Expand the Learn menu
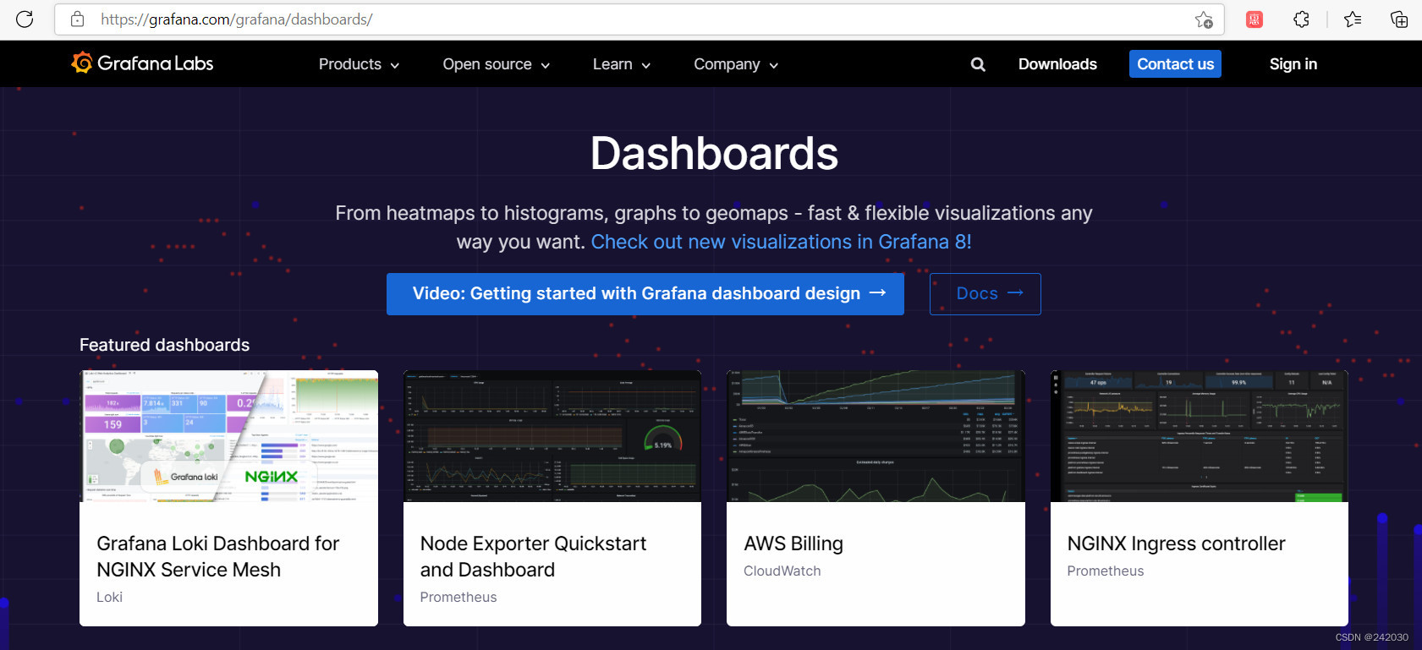Viewport: 1422px width, 650px height. [x=622, y=64]
